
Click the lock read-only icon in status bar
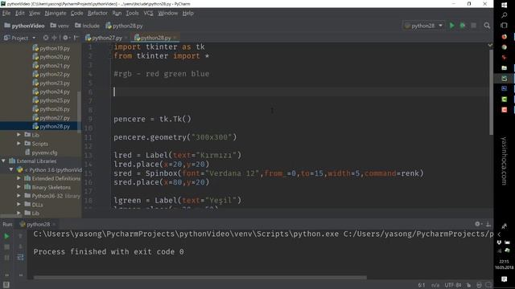(x=468, y=285)
